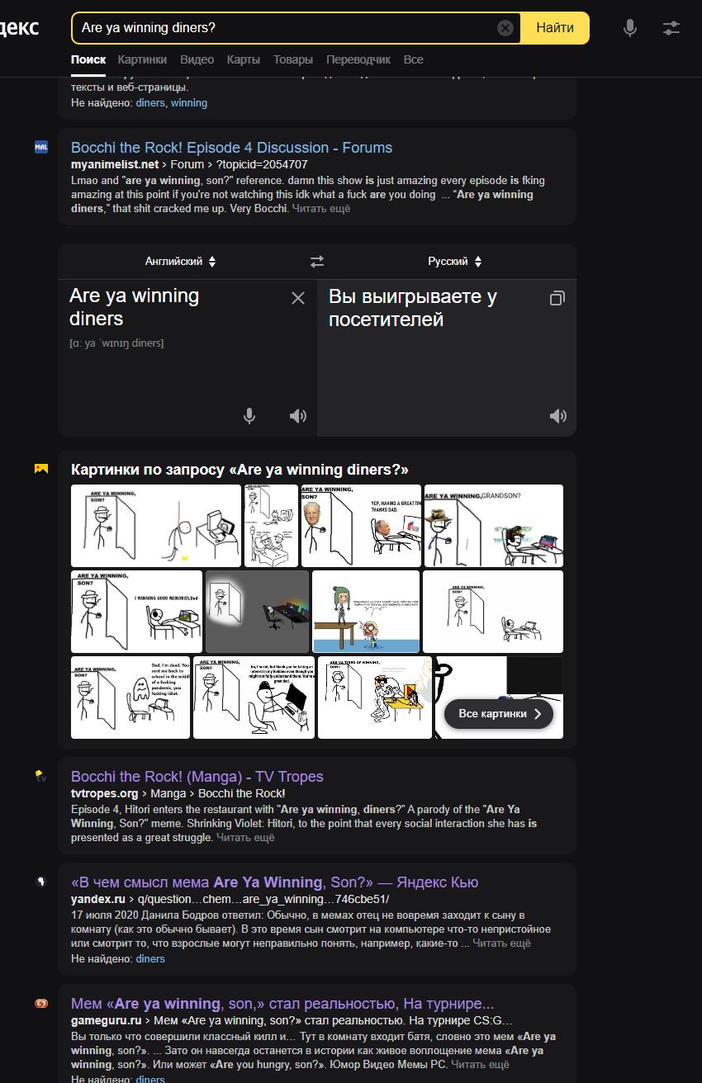
Task: Play audio of the English source text
Action: tap(298, 416)
